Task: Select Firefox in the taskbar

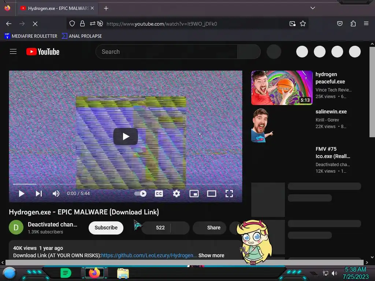Action: click(x=94, y=273)
